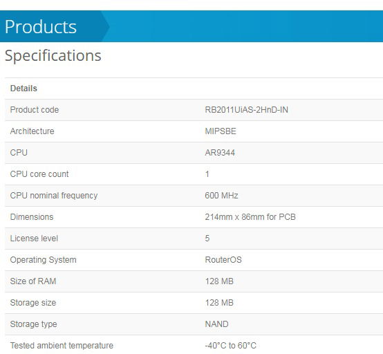Select the 214mm x 86mm dimensions value
Image resolution: width=383 pixels, height=354 pixels.
[250, 217]
